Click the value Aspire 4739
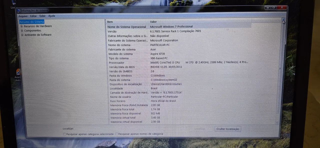 [157, 54]
